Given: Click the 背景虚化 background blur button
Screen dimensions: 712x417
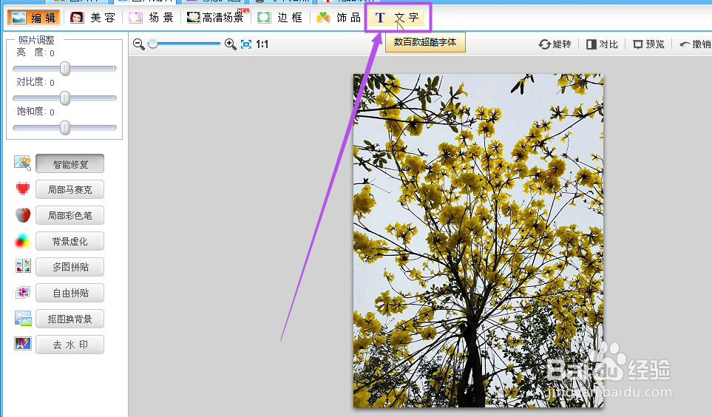Looking at the screenshot, I should click(70, 241).
